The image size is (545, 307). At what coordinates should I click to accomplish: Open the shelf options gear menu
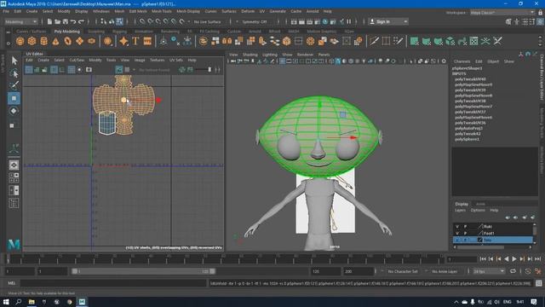click(9, 43)
